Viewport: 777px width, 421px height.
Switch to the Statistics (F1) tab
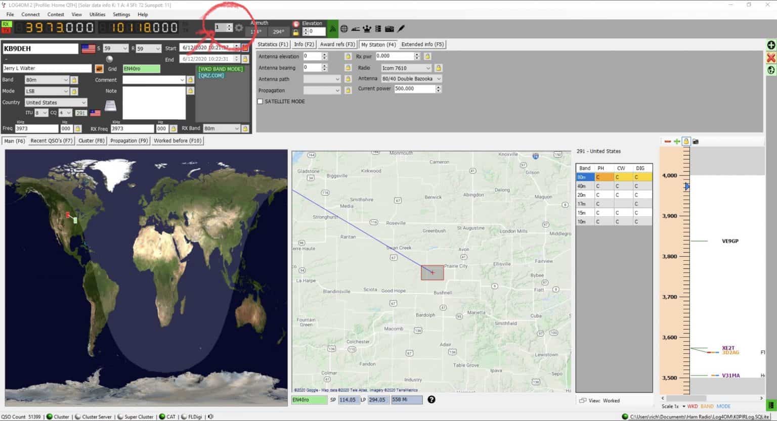tap(272, 44)
